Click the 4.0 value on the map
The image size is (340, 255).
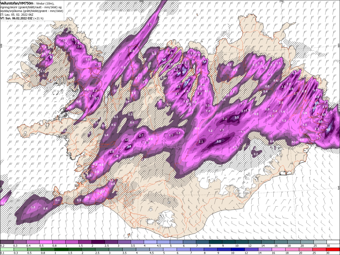click(320, 122)
